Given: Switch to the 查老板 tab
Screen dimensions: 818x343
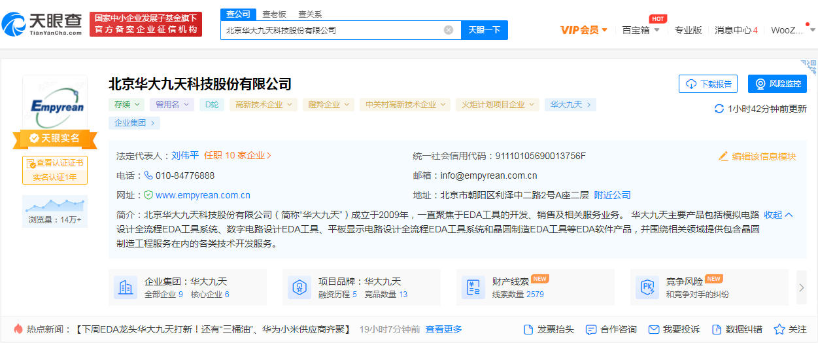Looking at the screenshot, I should [x=274, y=14].
